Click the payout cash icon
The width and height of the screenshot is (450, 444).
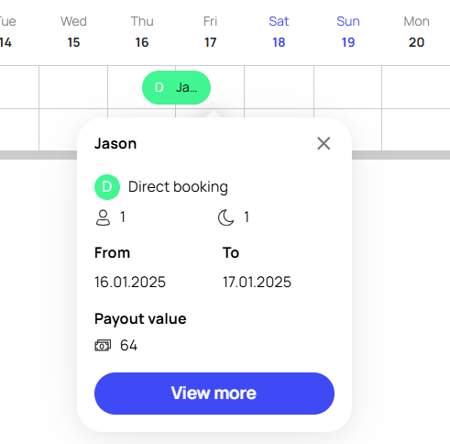103,346
